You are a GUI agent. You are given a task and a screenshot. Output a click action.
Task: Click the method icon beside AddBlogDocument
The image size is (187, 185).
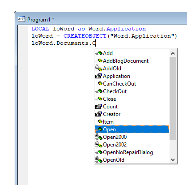point(99,61)
